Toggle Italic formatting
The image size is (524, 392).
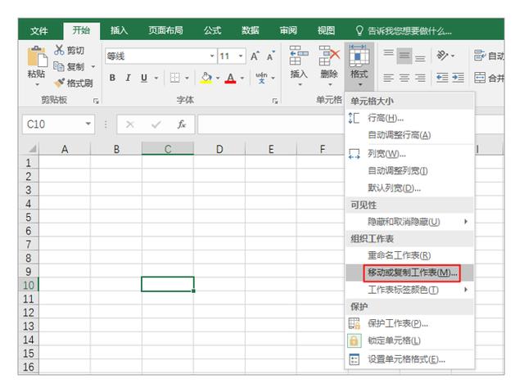[128, 78]
